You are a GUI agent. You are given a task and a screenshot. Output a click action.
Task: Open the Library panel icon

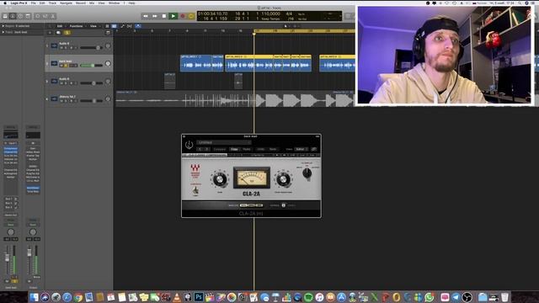click(x=5, y=16)
